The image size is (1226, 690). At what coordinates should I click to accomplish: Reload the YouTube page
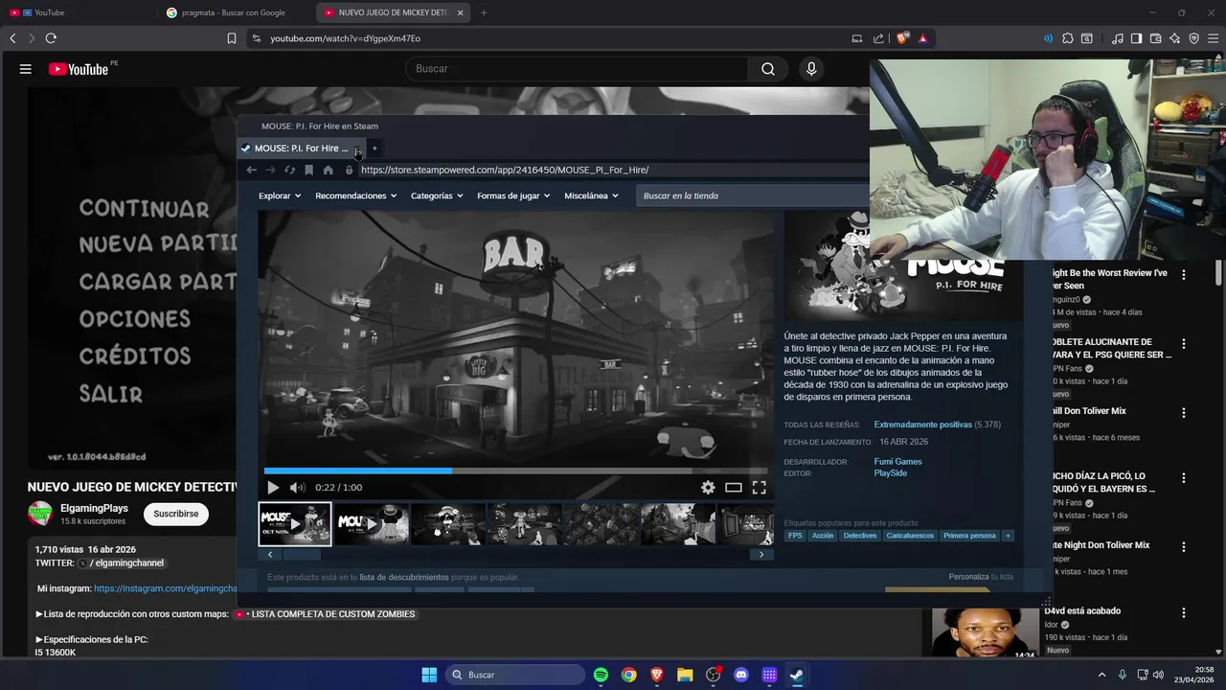[51, 38]
